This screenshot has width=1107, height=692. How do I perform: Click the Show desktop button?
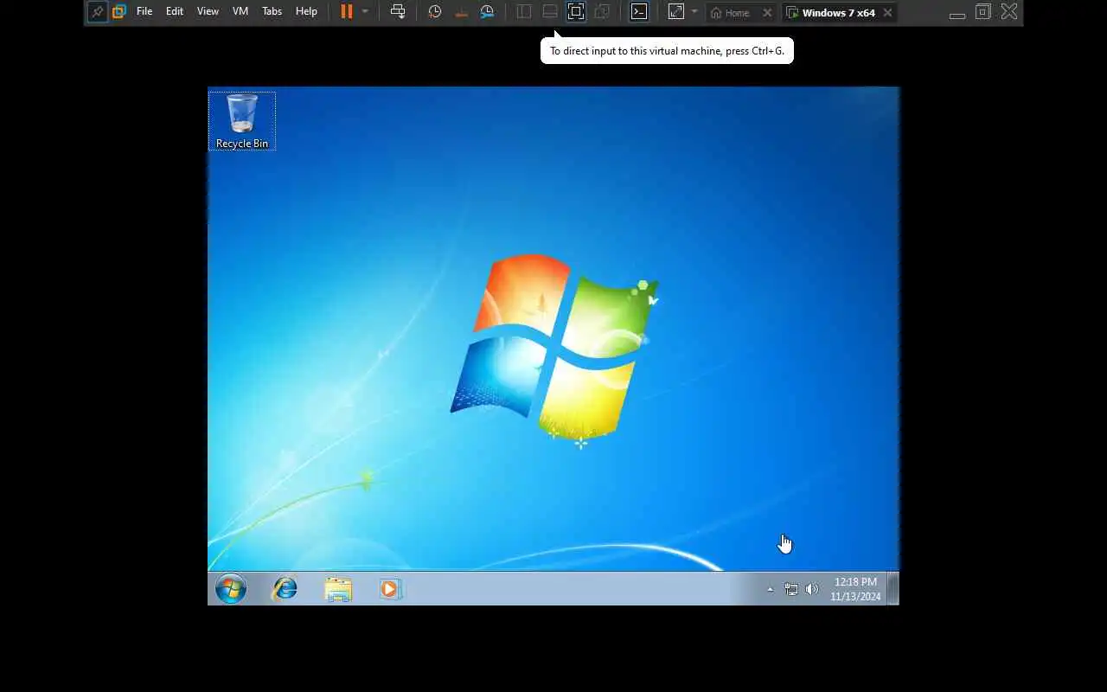(893, 589)
